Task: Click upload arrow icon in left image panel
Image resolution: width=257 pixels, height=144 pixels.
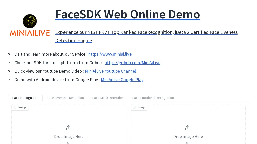Action: point(69,128)
